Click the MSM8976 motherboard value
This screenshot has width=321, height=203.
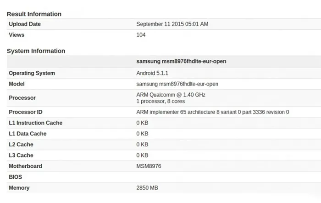point(149,166)
